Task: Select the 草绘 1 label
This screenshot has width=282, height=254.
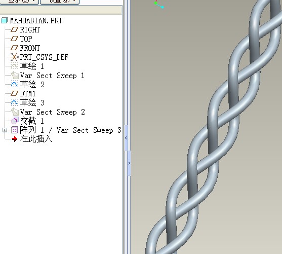Action: [32, 66]
